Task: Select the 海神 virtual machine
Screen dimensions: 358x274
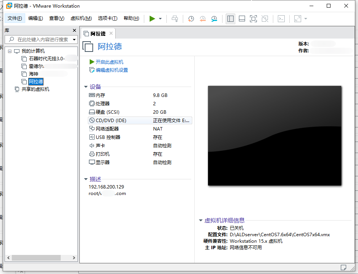Action: [x=33, y=74]
